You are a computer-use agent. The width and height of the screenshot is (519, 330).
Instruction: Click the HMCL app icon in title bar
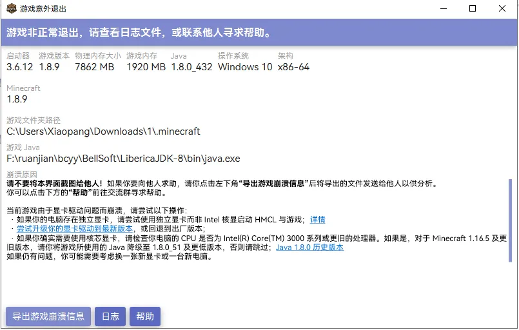tap(11, 9)
